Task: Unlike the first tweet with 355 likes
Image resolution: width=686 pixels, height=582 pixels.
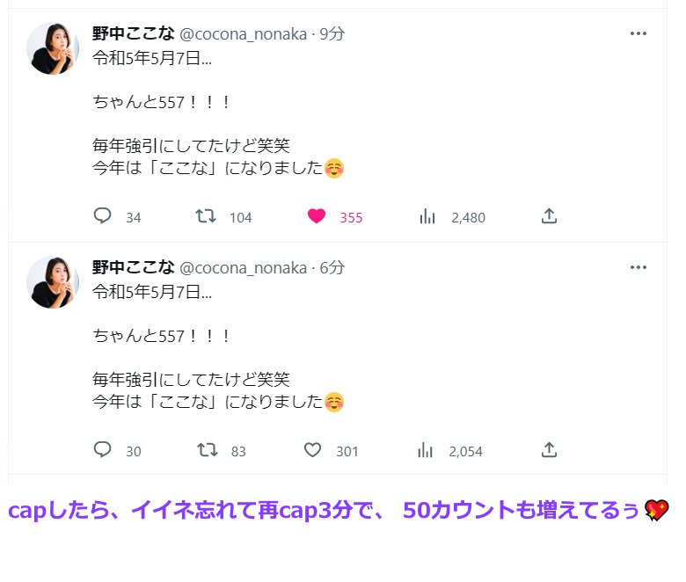Action: click(317, 216)
